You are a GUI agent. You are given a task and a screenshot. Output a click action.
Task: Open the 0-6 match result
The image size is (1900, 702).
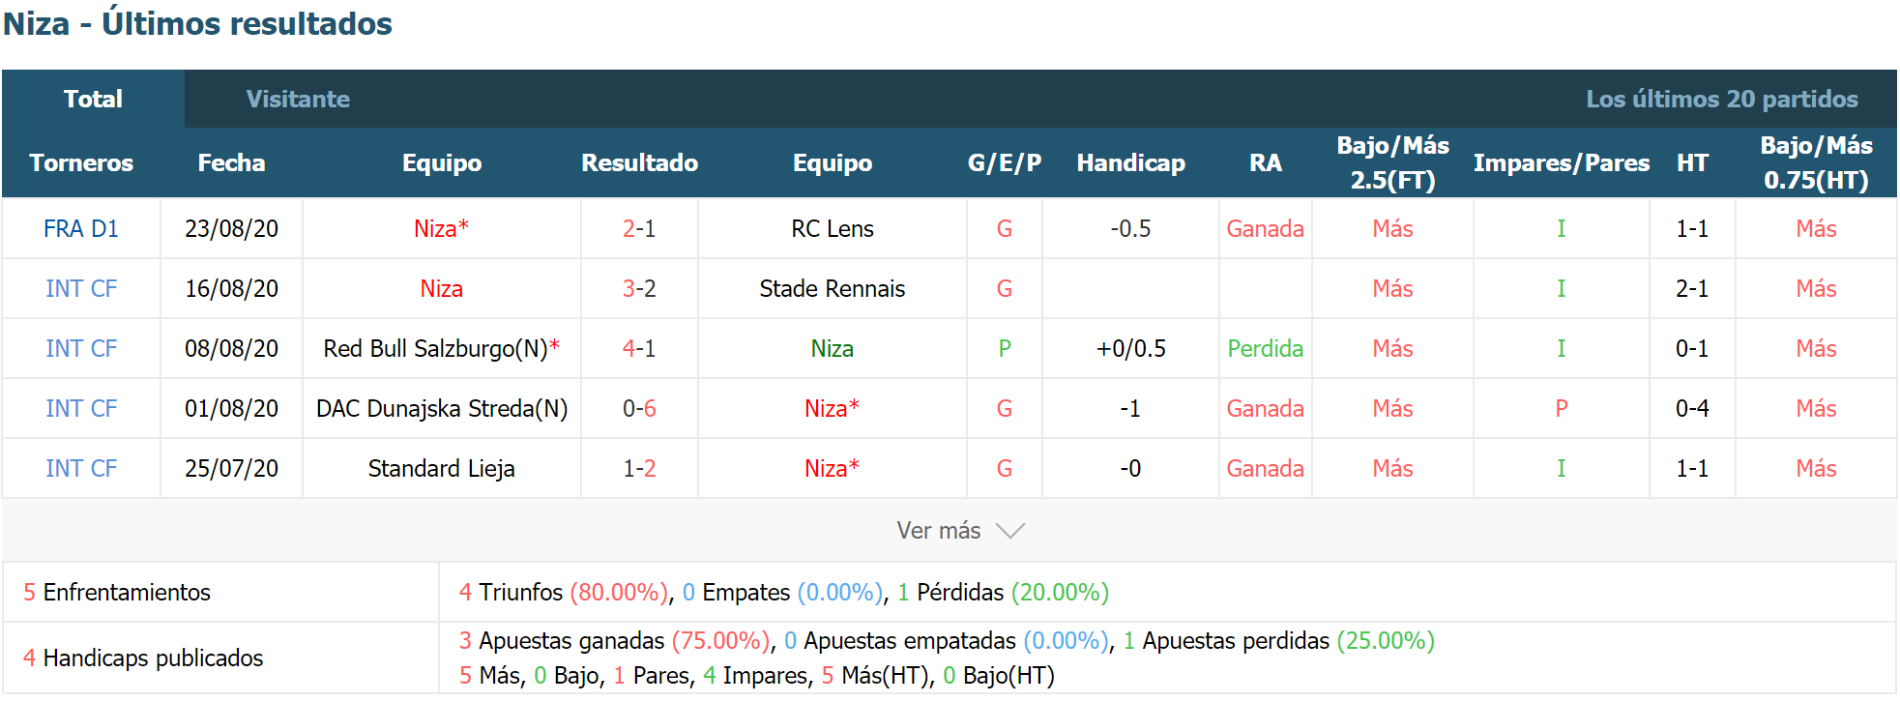pyautogui.click(x=639, y=409)
